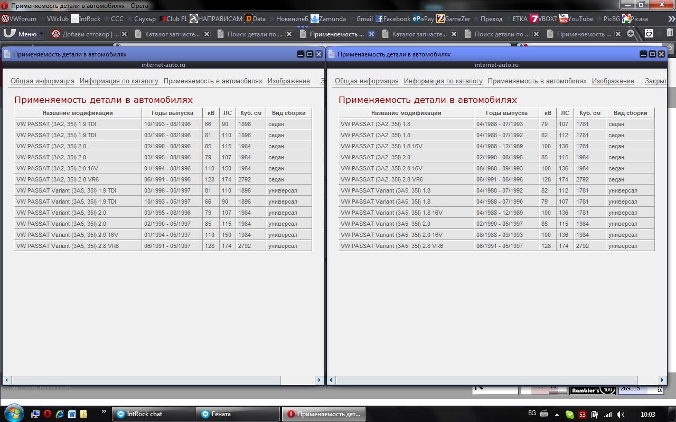Click the right window's horizontal scrollbar track

point(496,380)
